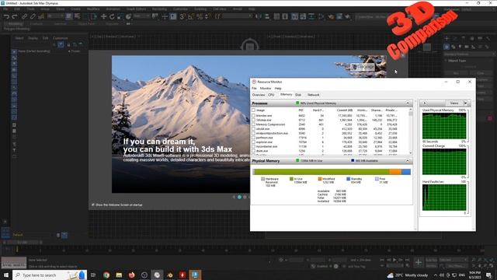The width and height of the screenshot is (497, 280).
Task: Click the lock icon in Scene Explorer toolbar
Action: 68,45
